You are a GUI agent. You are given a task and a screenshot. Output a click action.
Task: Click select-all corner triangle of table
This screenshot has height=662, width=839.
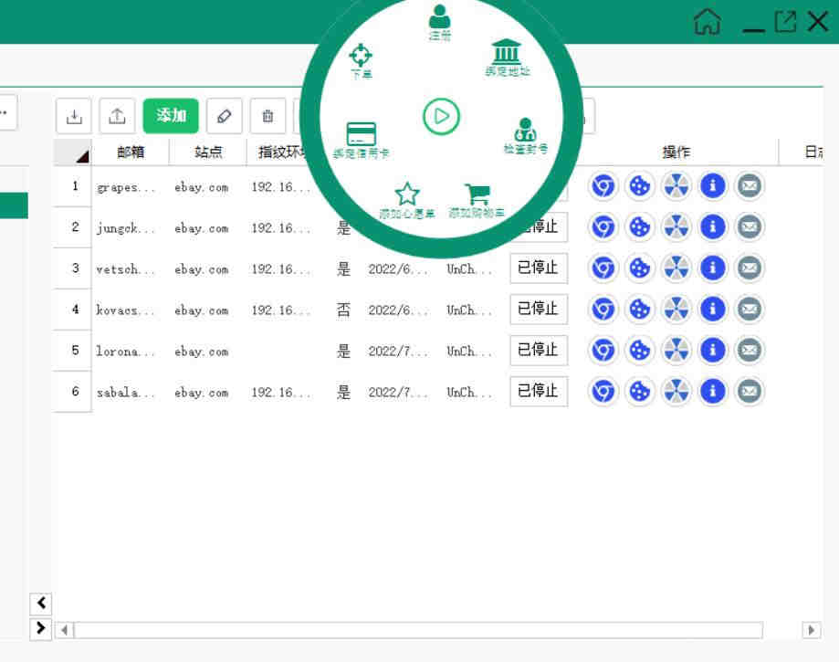point(73,152)
